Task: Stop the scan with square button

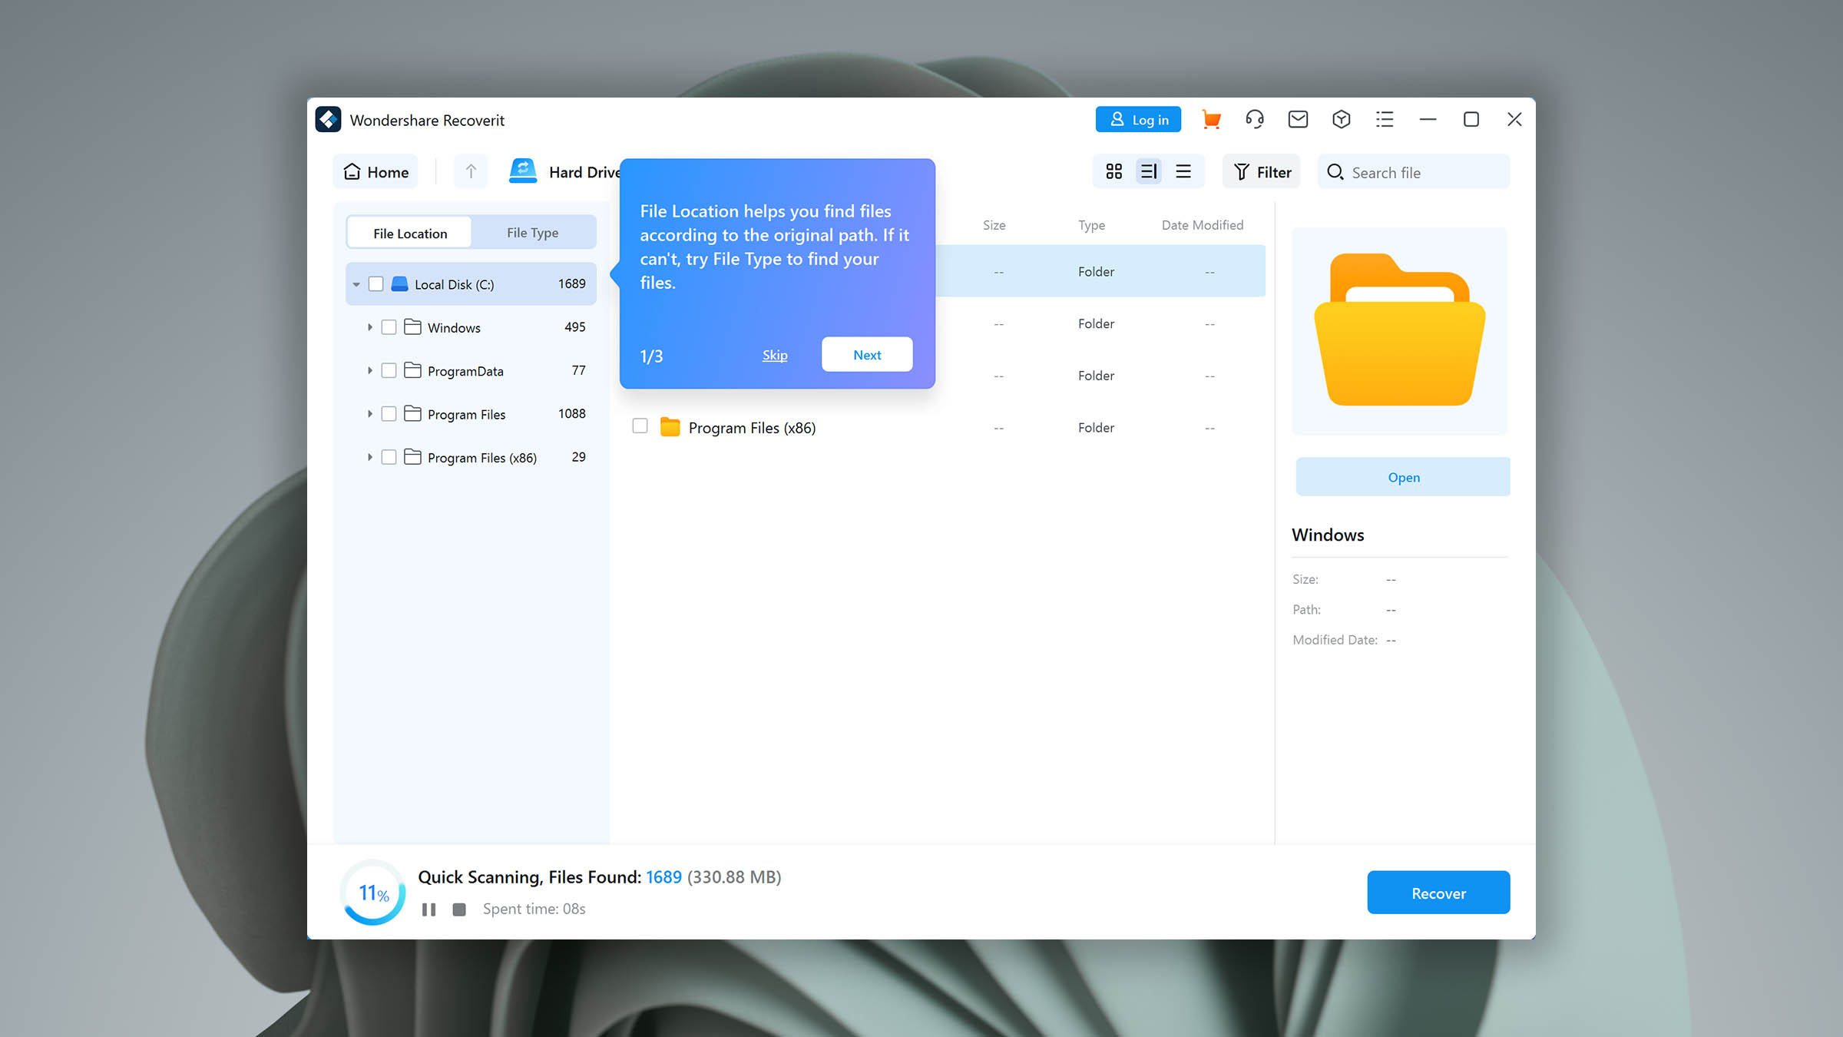Action: pos(459,909)
